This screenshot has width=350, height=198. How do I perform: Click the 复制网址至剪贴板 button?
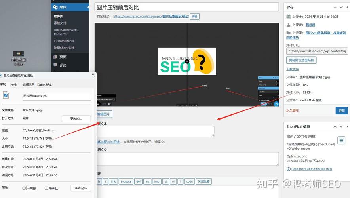tap(301, 60)
